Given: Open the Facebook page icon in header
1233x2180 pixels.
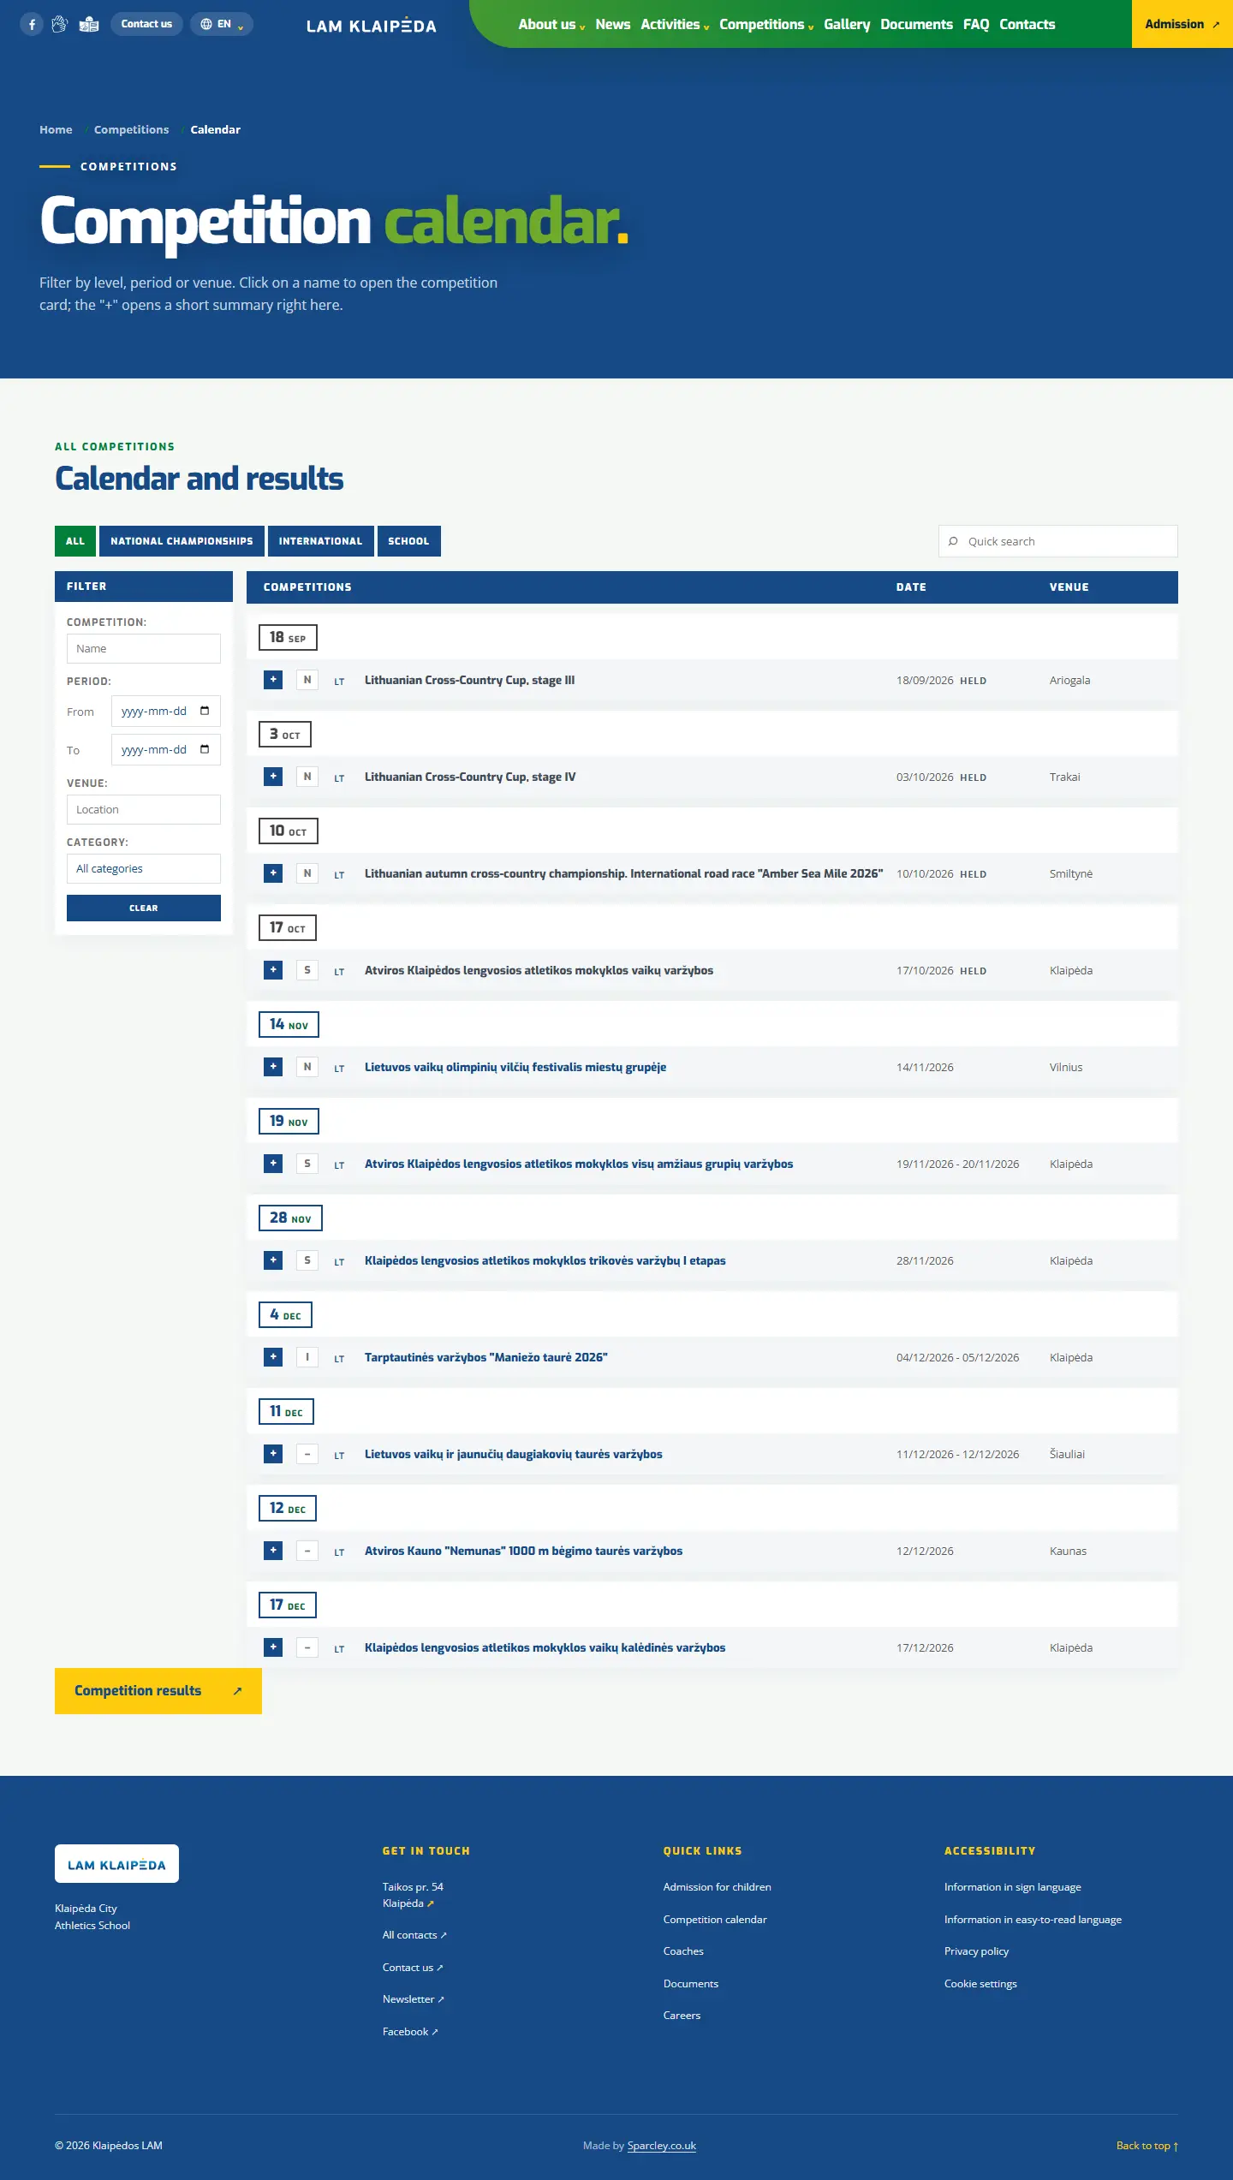Looking at the screenshot, I should pyautogui.click(x=32, y=24).
